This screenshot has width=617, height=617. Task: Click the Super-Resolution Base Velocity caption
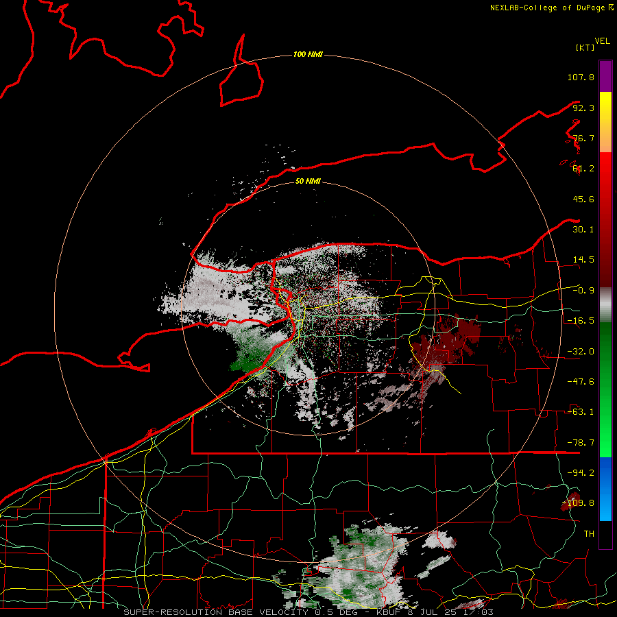click(x=308, y=612)
